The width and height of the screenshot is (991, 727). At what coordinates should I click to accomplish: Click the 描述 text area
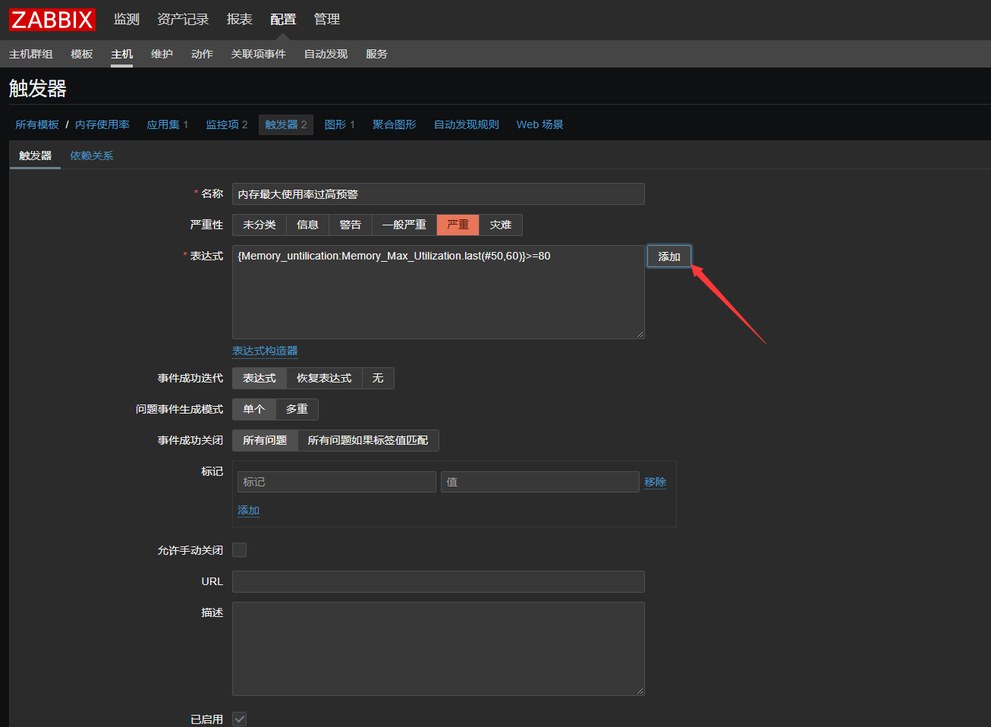click(439, 649)
